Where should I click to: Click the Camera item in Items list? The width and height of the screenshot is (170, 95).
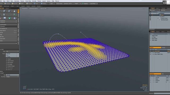pyautogui.click(x=163, y=17)
